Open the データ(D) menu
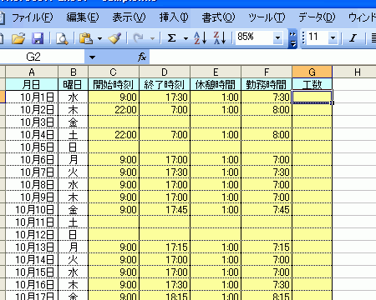Viewport: 376px width, 300px height. (x=317, y=17)
